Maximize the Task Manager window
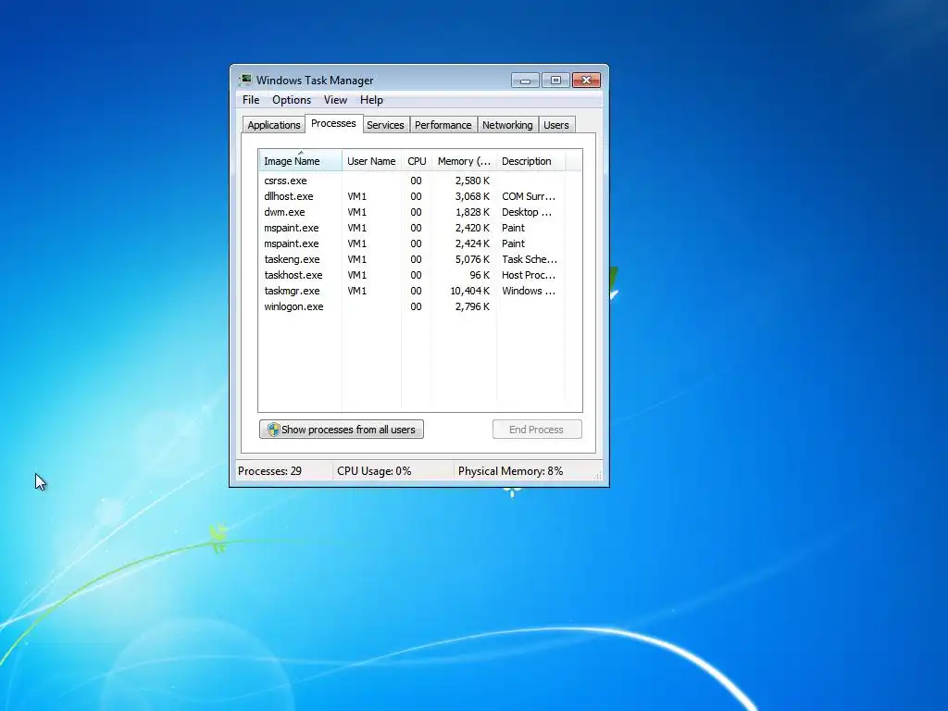948x711 pixels. (555, 80)
